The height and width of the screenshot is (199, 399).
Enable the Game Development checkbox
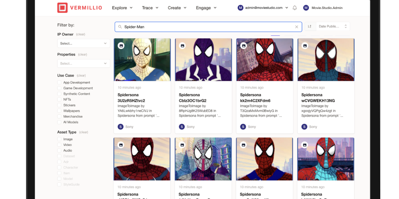coord(60,88)
